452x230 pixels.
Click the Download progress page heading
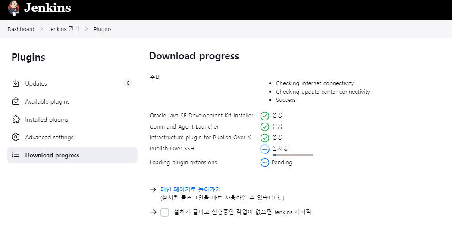194,56
